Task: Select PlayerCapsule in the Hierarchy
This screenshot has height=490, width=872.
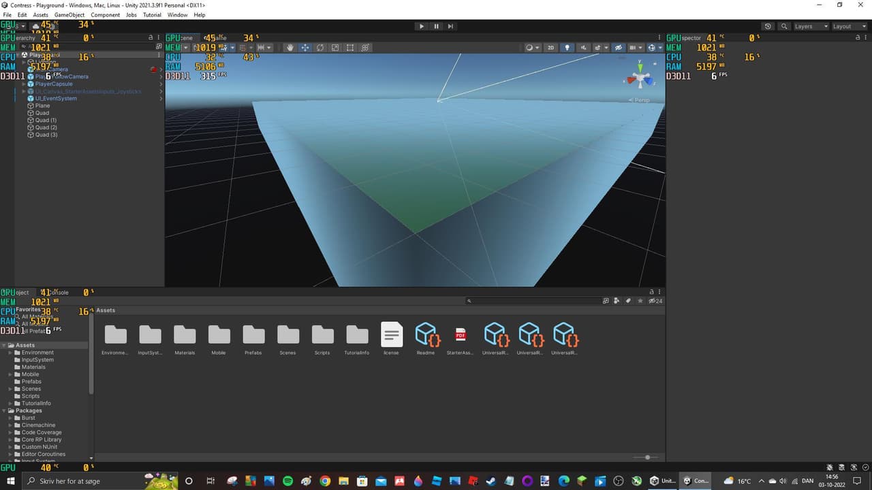Action: [54, 84]
